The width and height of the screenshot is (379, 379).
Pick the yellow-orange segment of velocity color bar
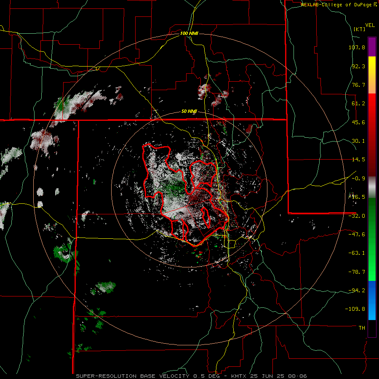(372, 75)
